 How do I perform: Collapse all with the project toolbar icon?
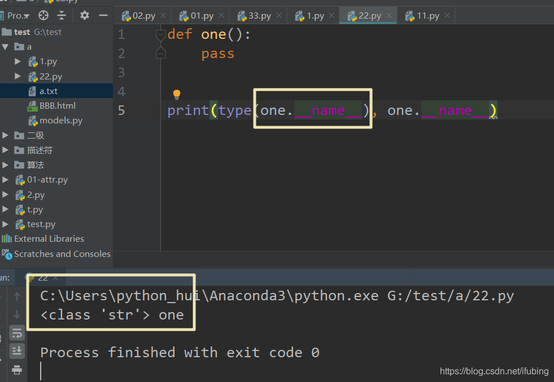pyautogui.click(x=62, y=15)
